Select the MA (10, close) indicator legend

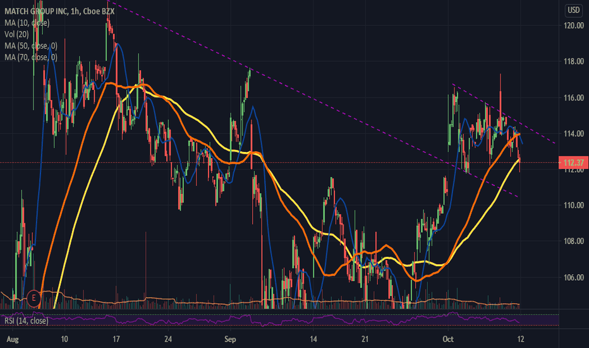[x=27, y=23]
